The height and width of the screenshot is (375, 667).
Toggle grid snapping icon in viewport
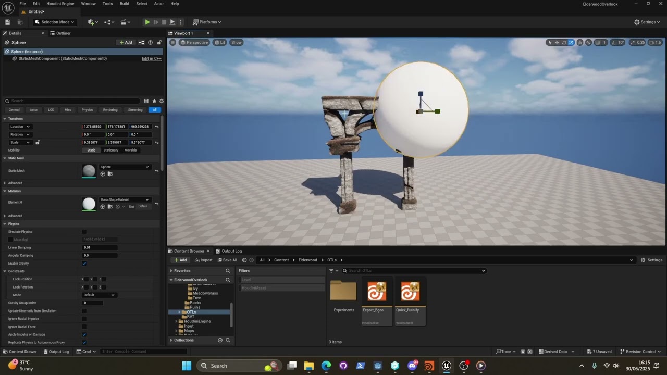coord(598,42)
